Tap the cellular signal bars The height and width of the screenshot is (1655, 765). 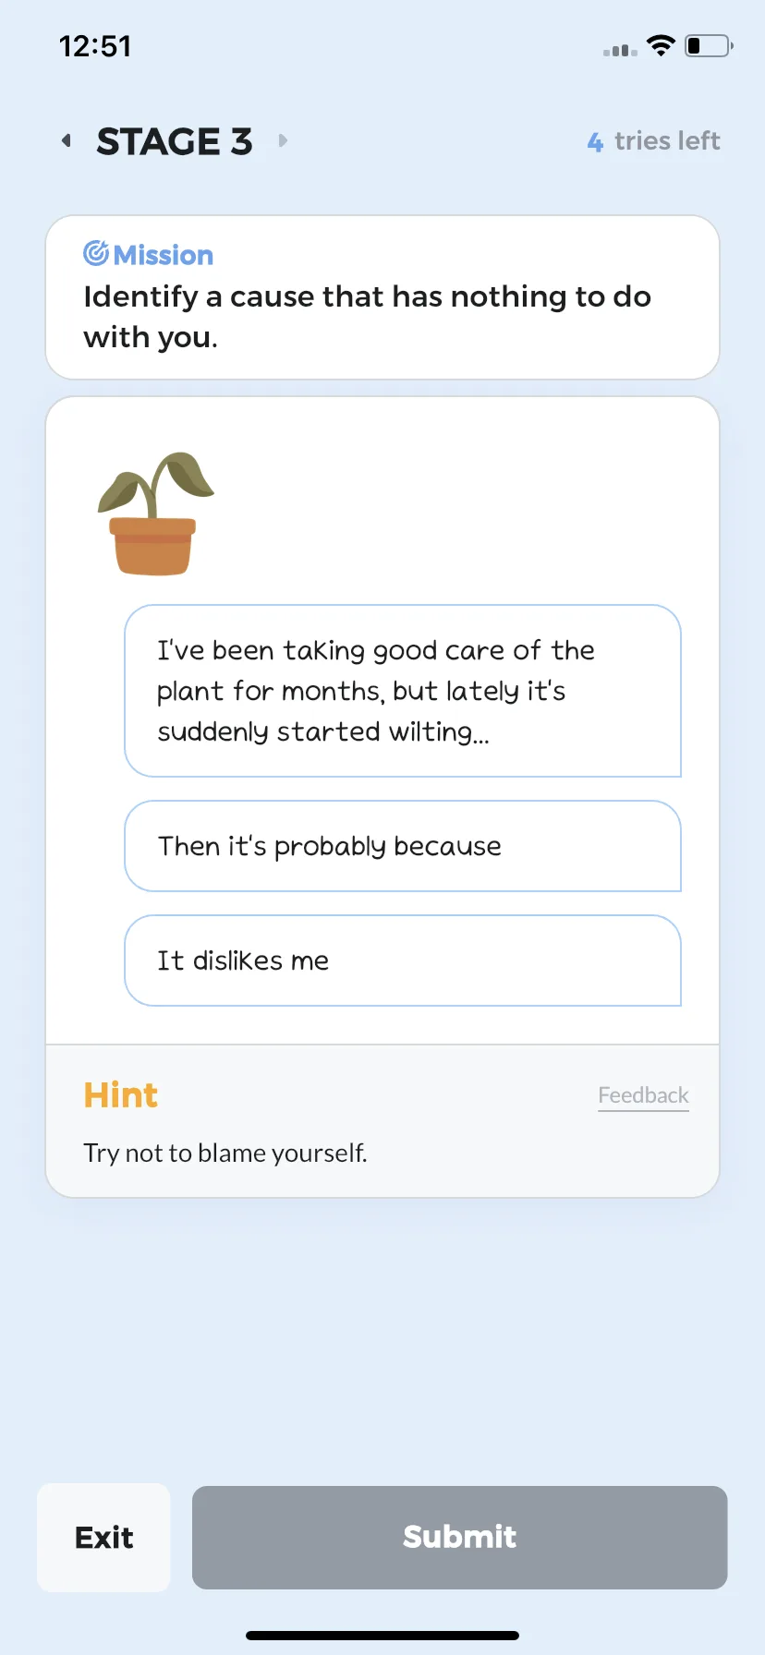[x=620, y=50]
